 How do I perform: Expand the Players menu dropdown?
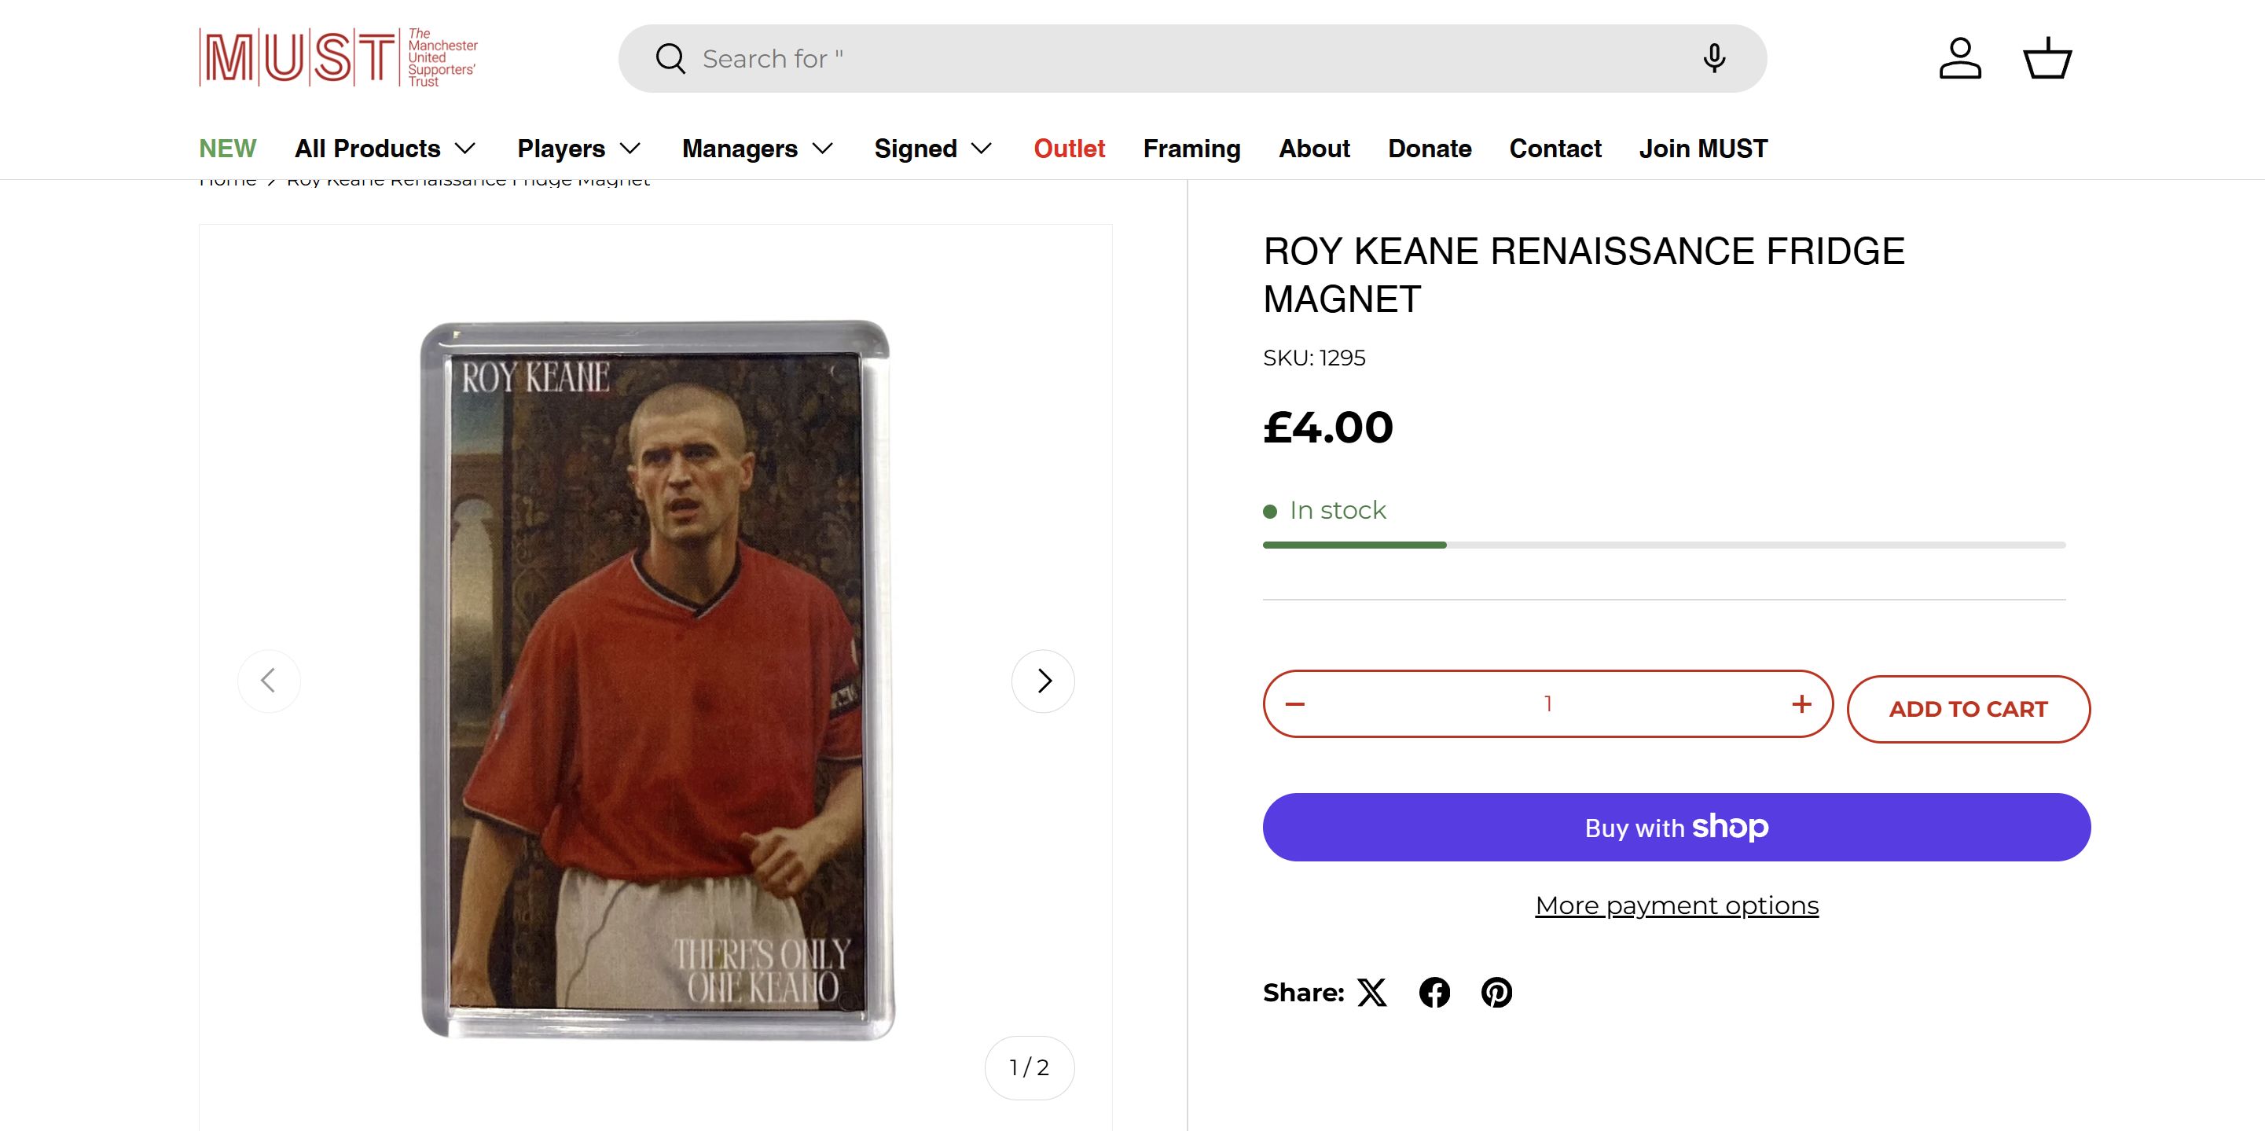[x=578, y=149]
